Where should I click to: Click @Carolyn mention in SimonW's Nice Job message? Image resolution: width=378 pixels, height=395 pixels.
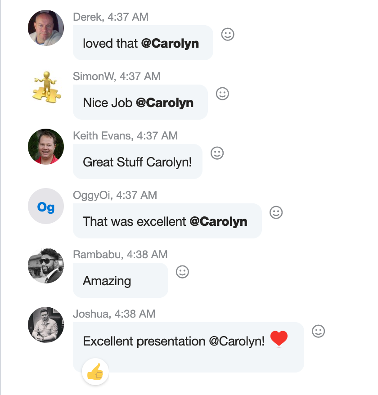click(165, 103)
